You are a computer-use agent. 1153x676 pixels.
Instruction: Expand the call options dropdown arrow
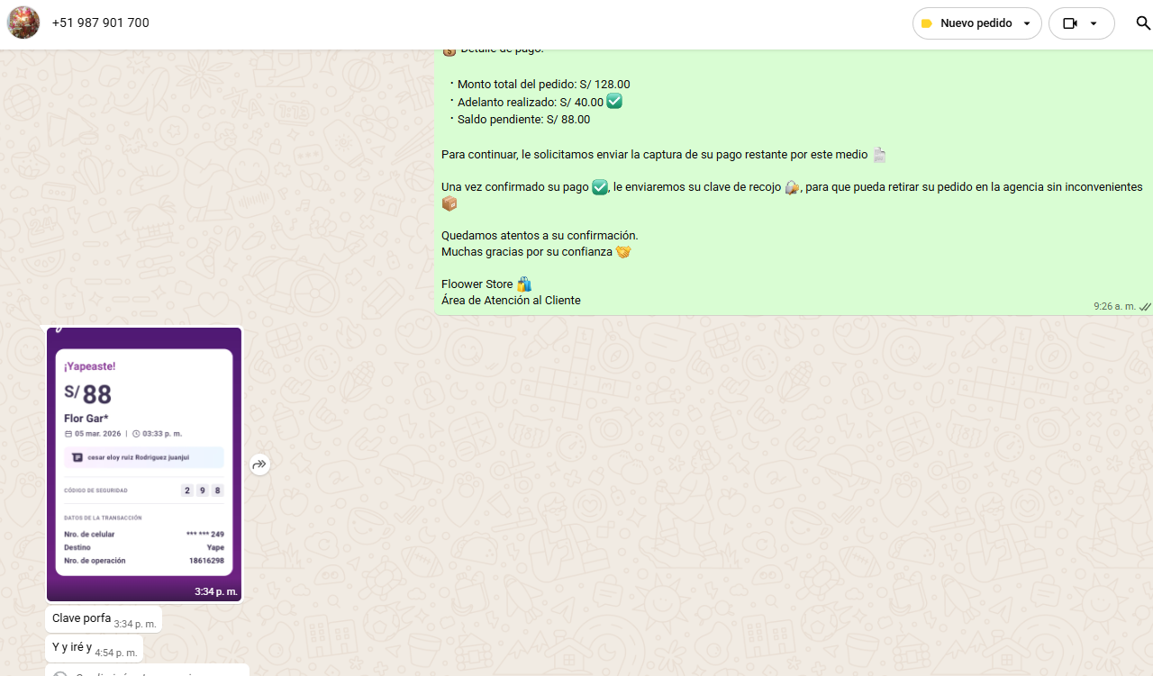click(x=1094, y=23)
